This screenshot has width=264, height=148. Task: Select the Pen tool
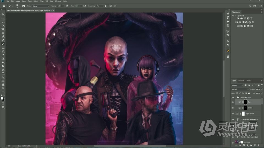(3, 70)
